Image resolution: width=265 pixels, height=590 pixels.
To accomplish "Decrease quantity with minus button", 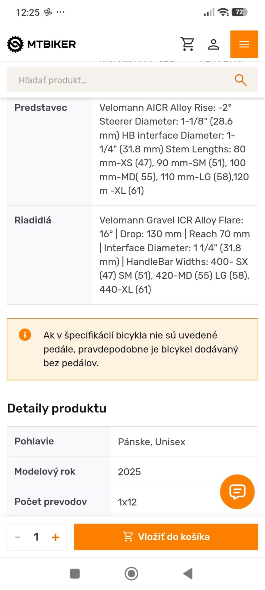I will [x=18, y=537].
